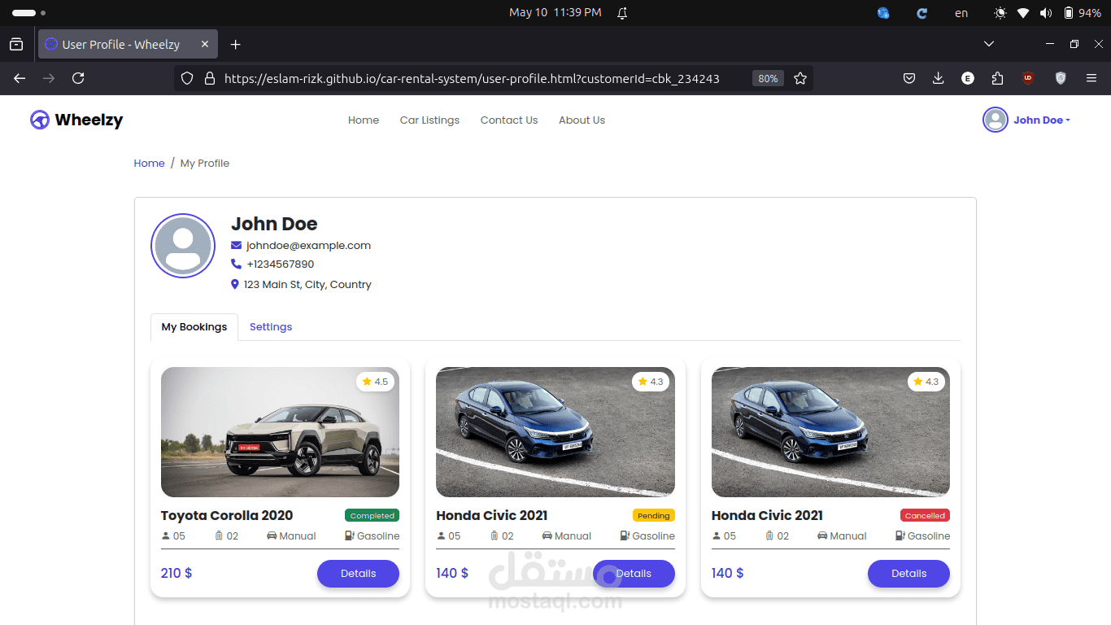Open the list all tabs chevron
1111x625 pixels.
point(989,44)
